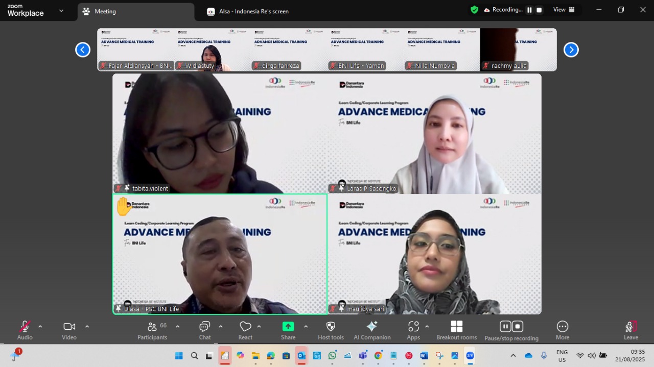Open the Participants panel
This screenshot has height=367, width=654.
coord(152,330)
